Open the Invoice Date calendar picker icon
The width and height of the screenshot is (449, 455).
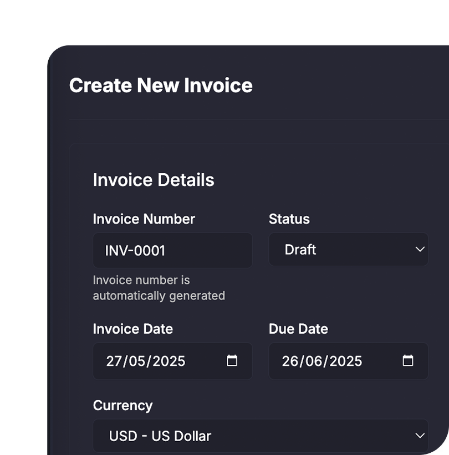pos(232,361)
